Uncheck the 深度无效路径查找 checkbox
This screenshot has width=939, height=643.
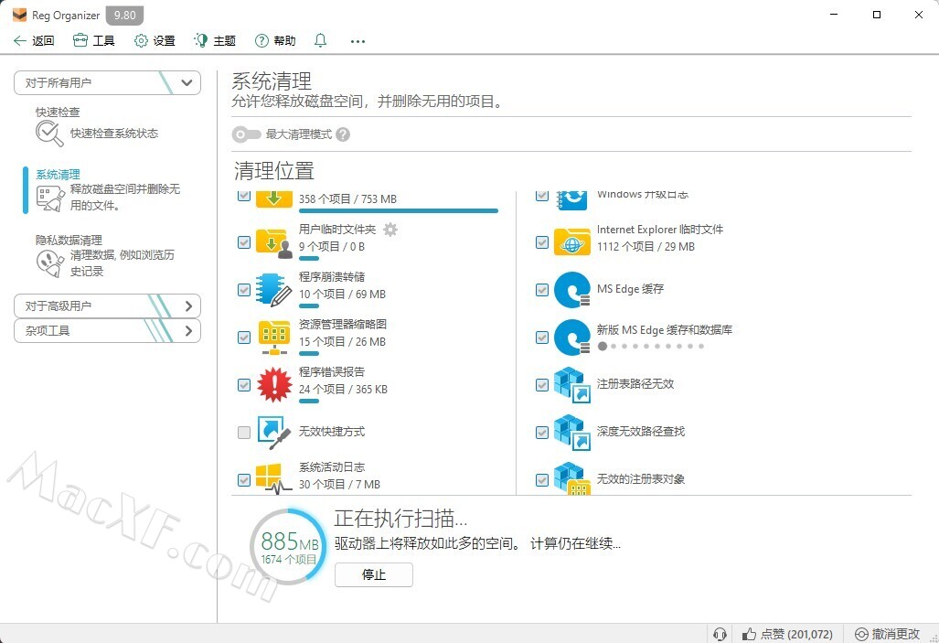click(542, 432)
